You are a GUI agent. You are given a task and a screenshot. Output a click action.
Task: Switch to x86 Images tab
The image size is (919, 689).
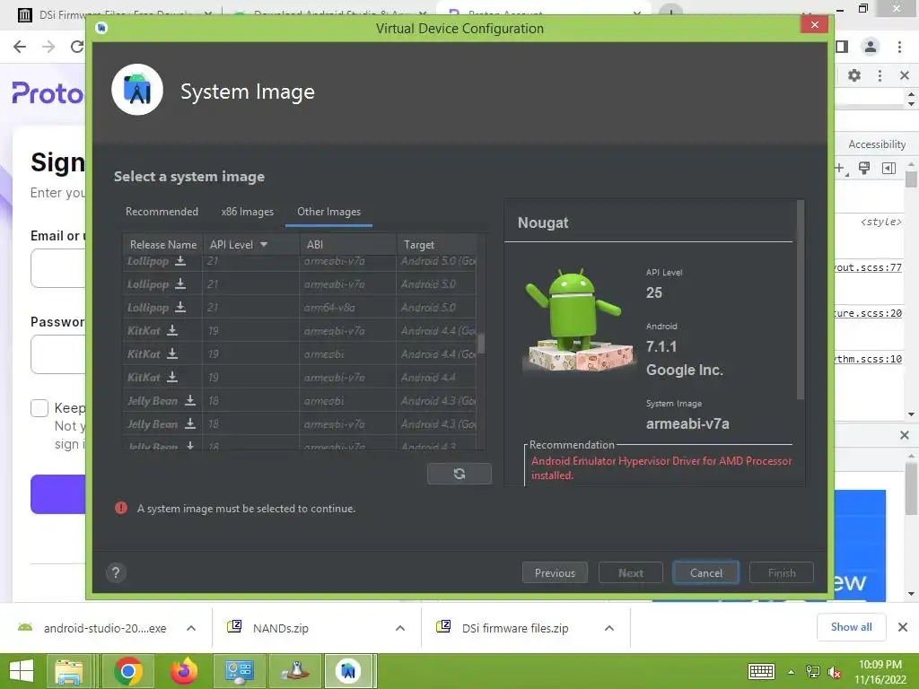point(248,212)
